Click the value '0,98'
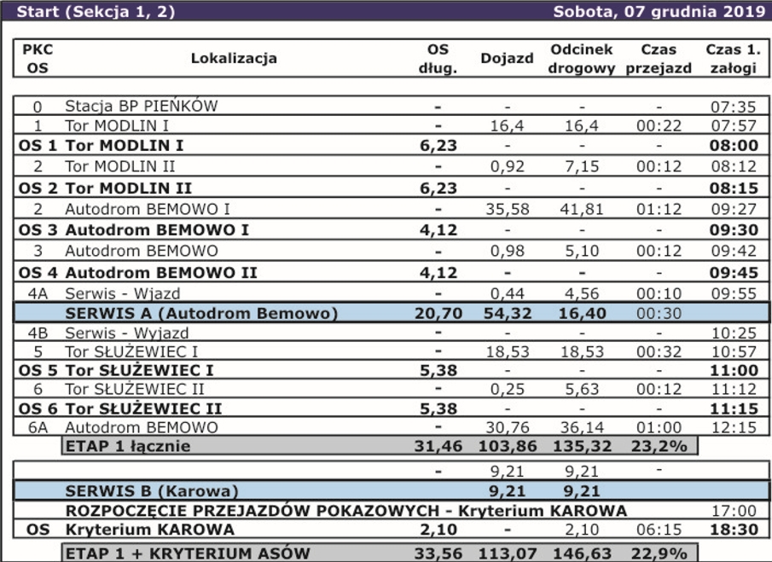This screenshot has height=562, width=772. pyautogui.click(x=507, y=251)
